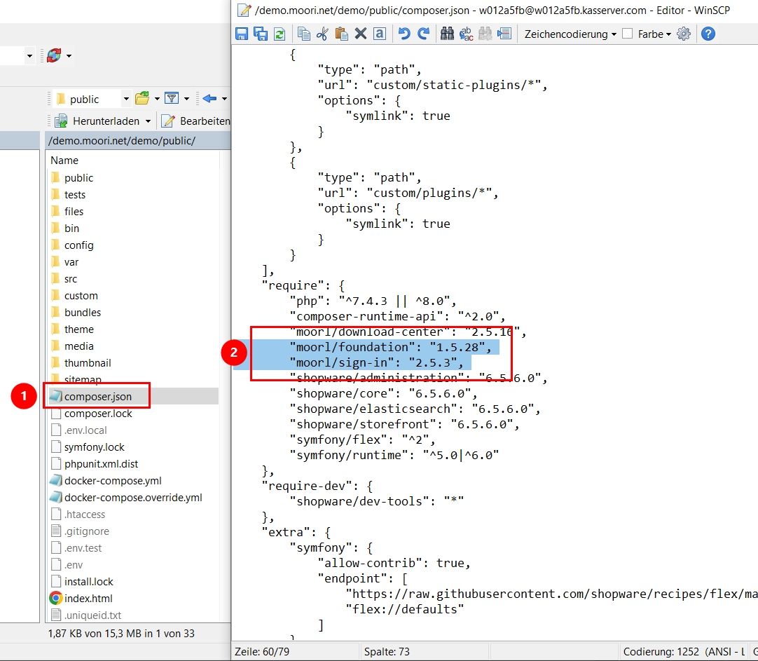Select the var folder
This screenshot has height=661, width=758.
click(71, 262)
